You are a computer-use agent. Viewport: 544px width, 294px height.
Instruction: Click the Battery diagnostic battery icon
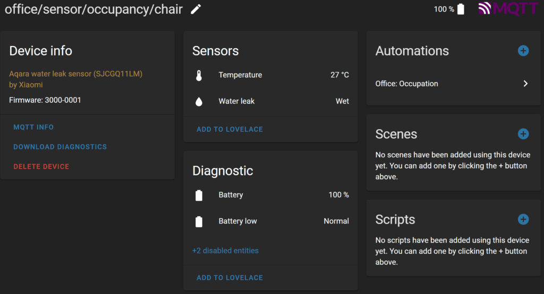coord(199,195)
